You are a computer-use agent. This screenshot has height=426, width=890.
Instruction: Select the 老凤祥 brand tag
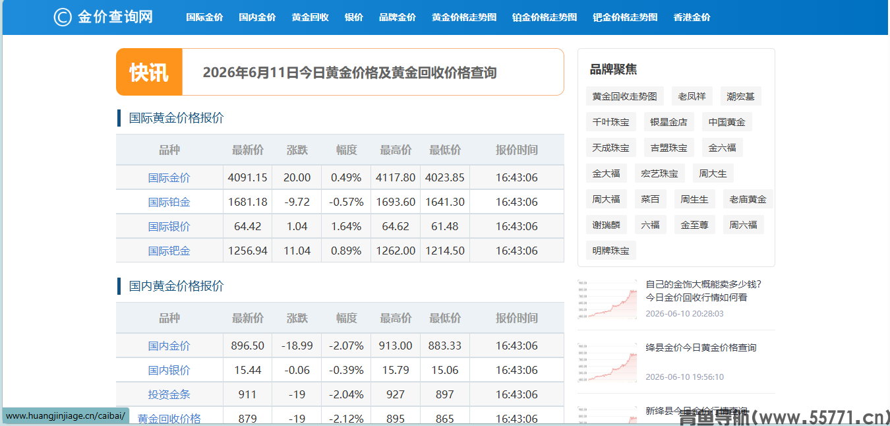(692, 96)
